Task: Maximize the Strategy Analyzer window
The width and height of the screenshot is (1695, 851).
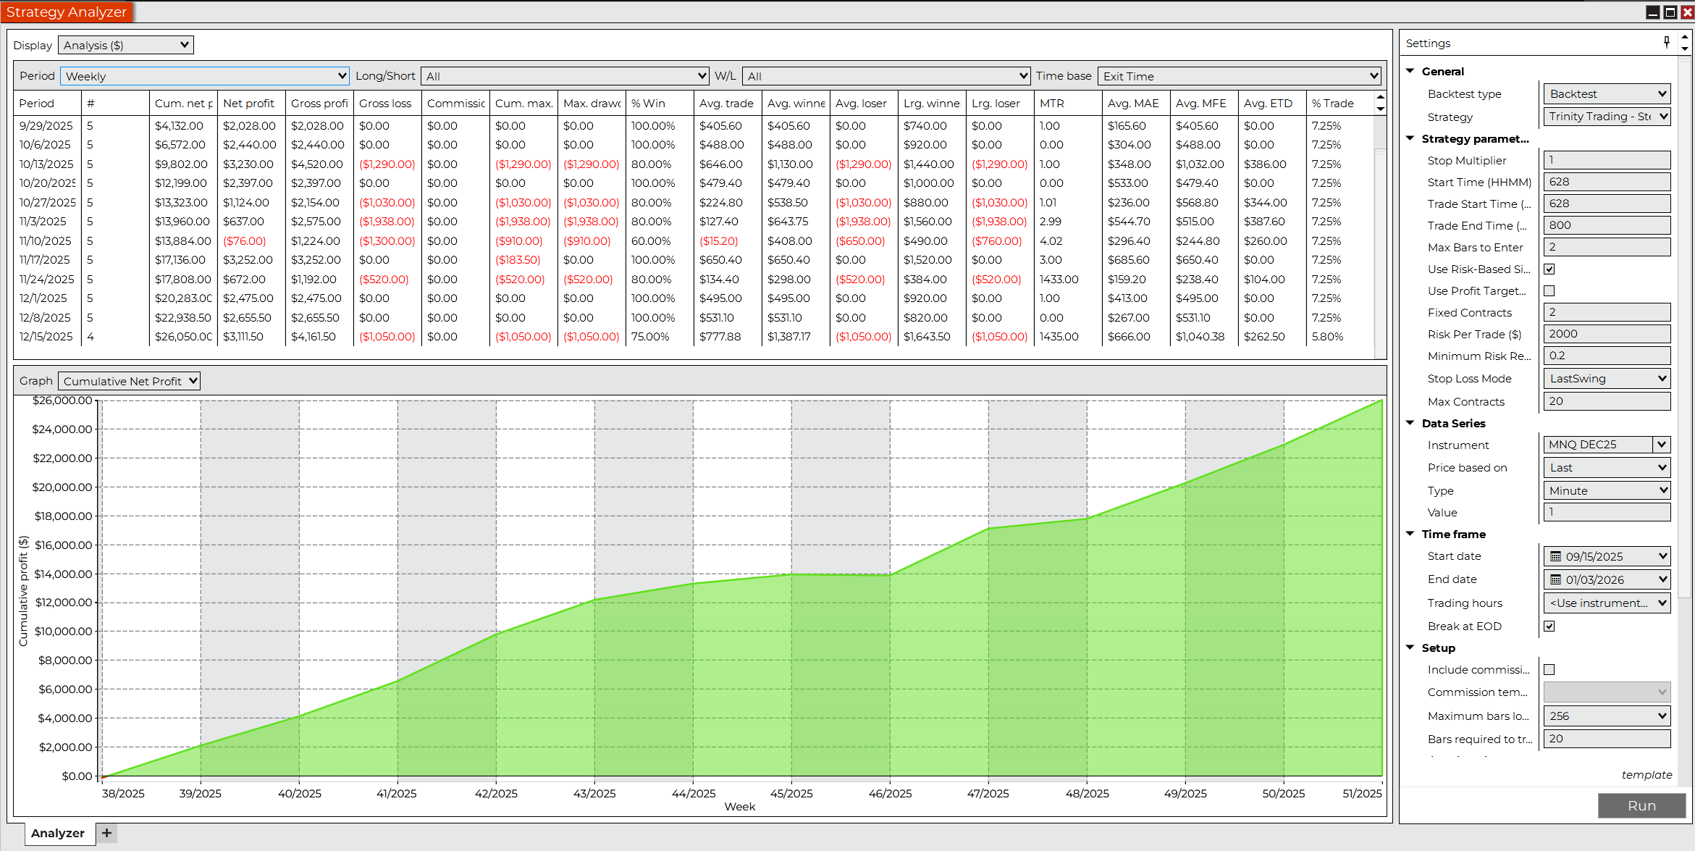Action: (1670, 12)
